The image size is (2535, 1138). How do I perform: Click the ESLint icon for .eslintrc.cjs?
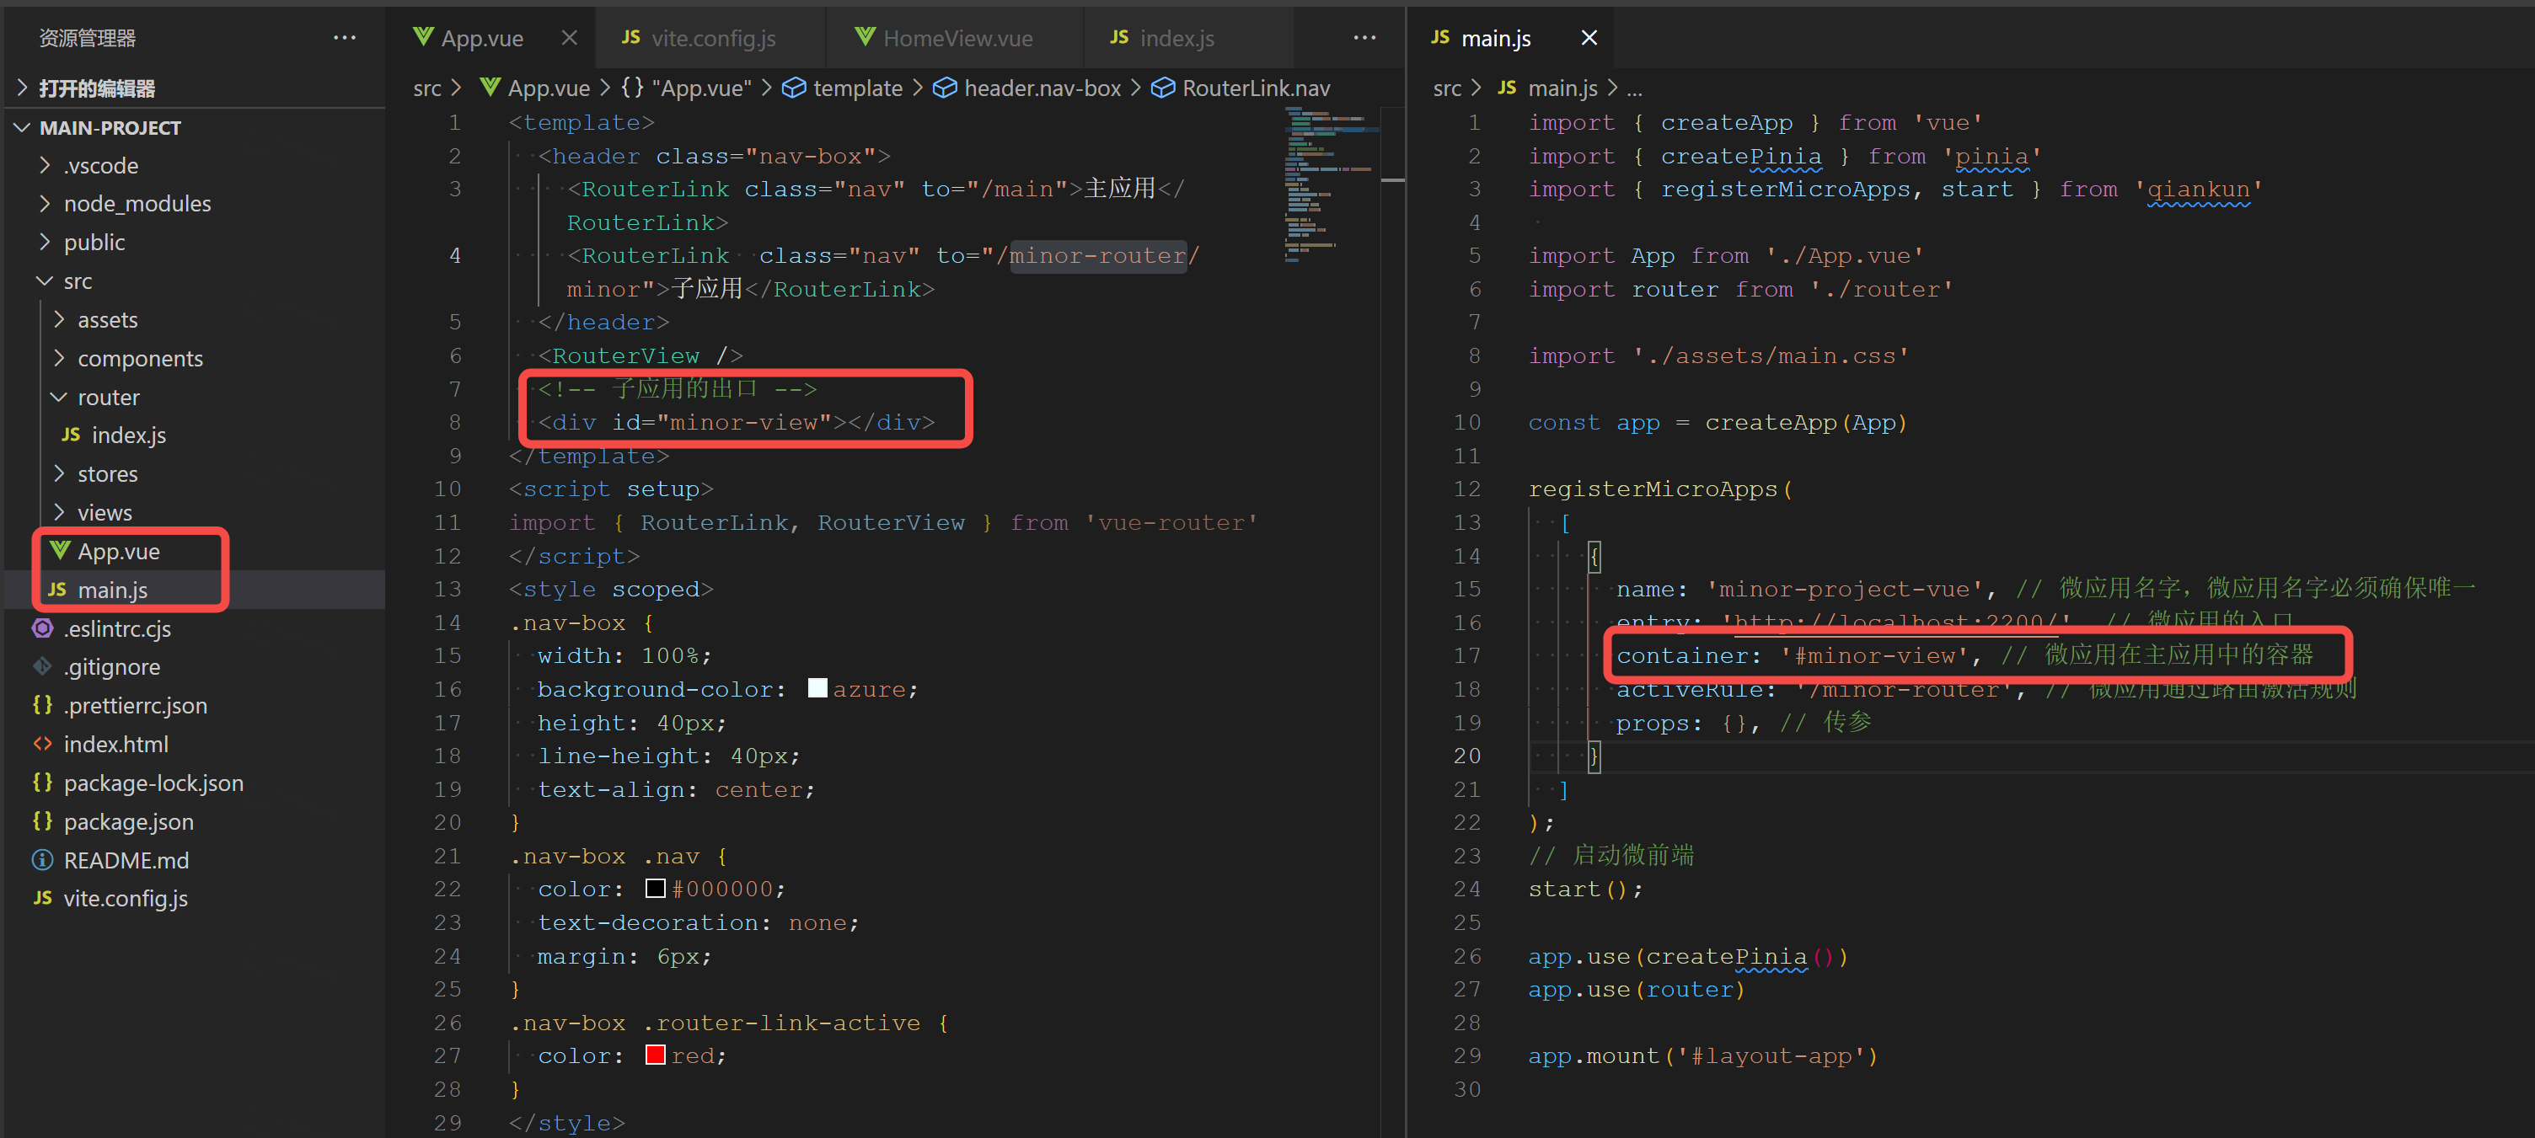tap(42, 628)
